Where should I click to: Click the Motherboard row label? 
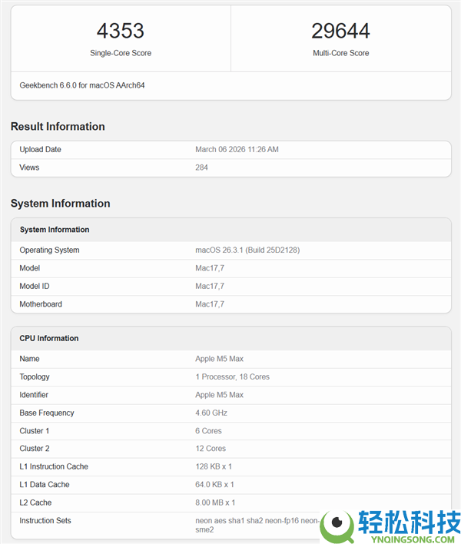41,304
